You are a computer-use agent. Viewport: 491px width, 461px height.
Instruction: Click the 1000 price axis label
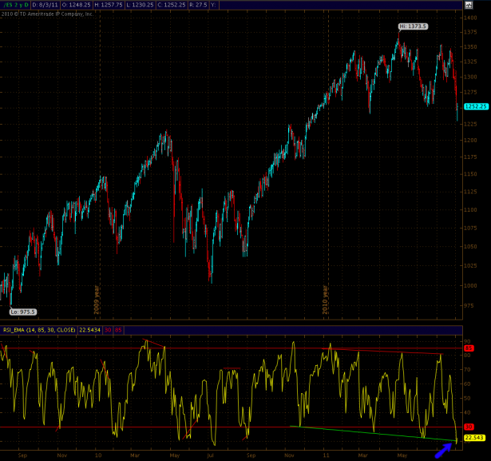[470, 285]
